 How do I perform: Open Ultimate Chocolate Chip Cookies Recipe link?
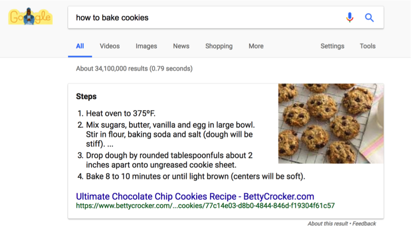coord(195,196)
